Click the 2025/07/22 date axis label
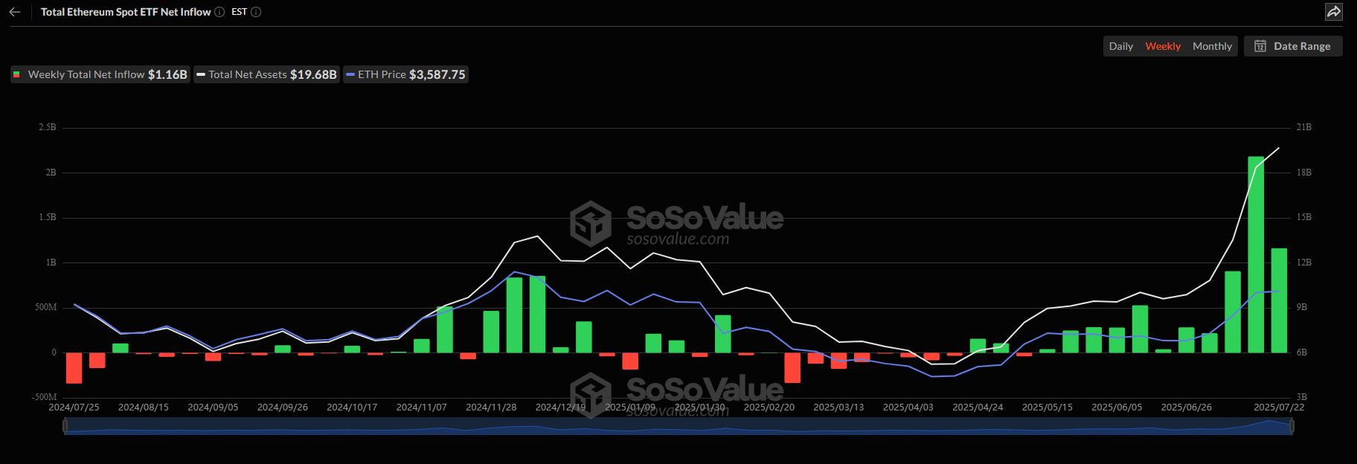1357x464 pixels. [x=1279, y=407]
